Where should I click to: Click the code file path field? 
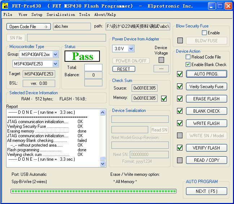(x=138, y=26)
